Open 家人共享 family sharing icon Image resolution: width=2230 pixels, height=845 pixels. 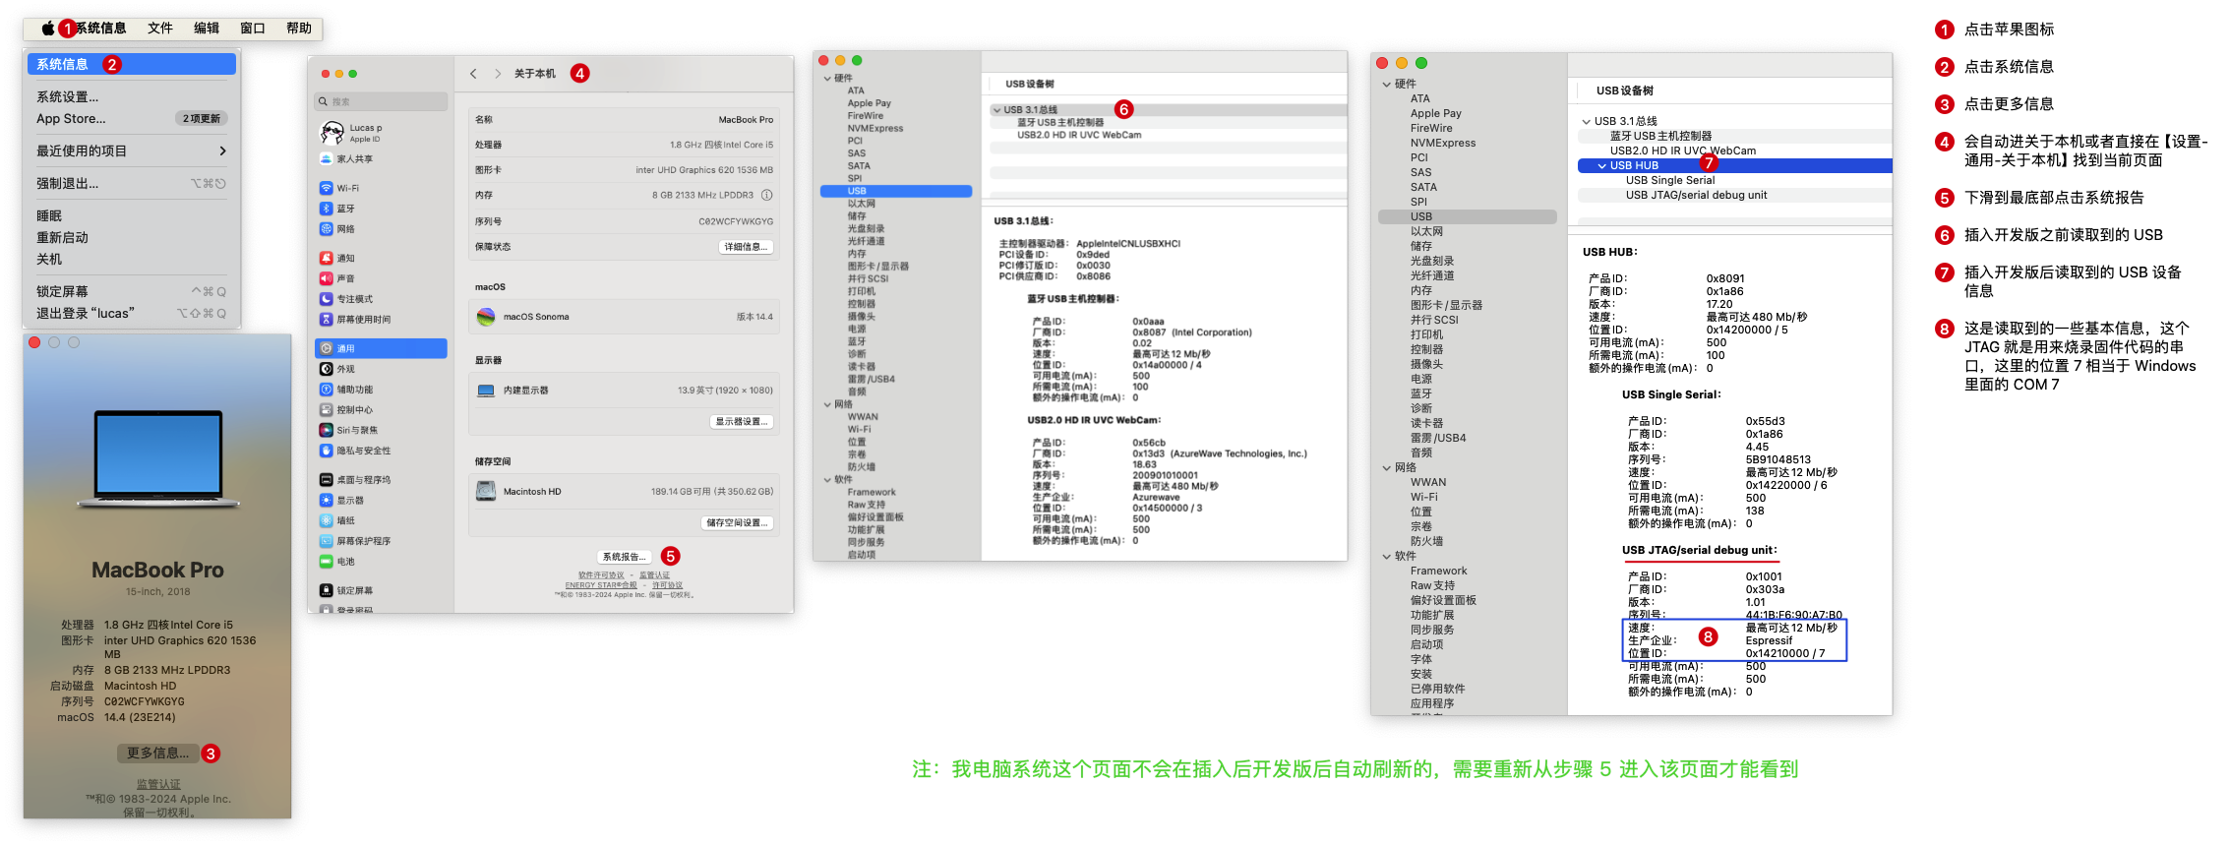(326, 158)
